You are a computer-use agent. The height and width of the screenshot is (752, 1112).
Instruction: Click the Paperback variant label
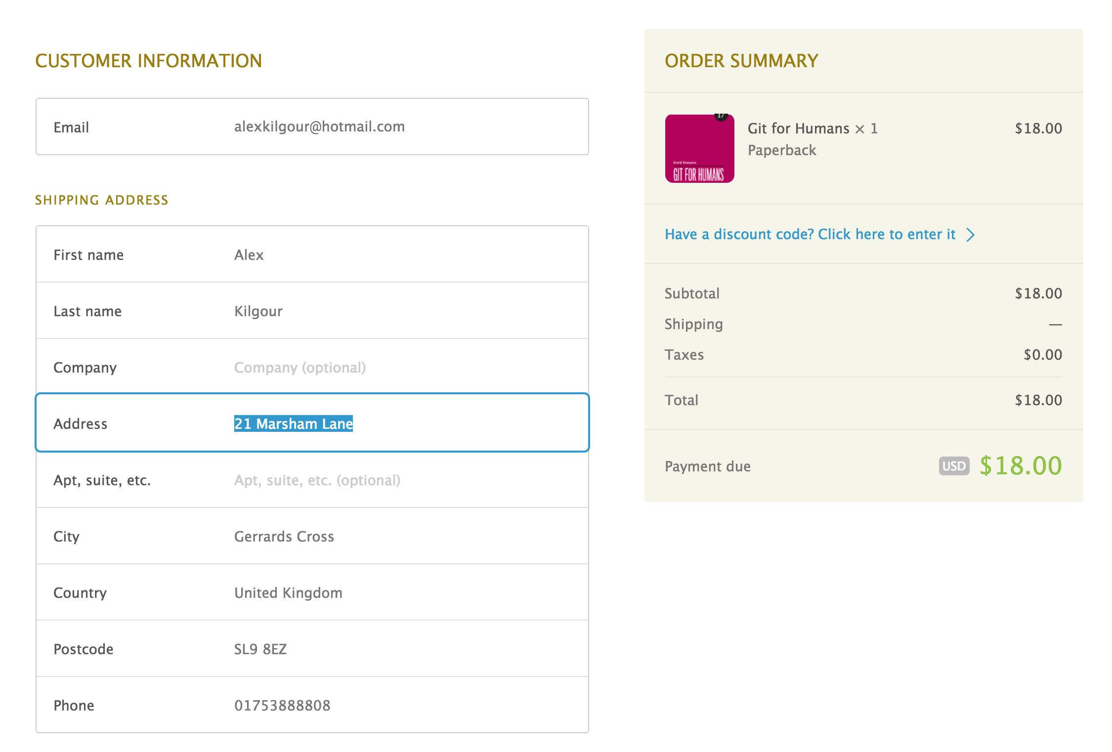pyautogui.click(x=781, y=150)
